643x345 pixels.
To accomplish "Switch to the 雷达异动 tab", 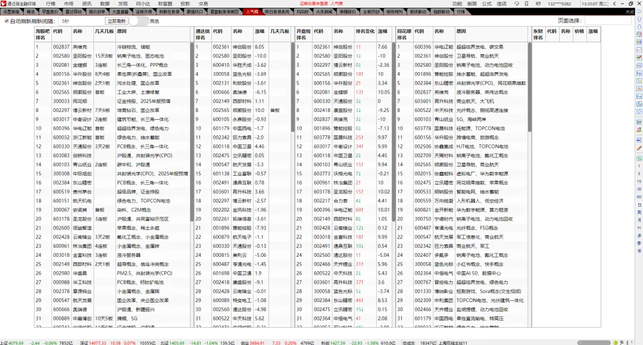I will [x=73, y=12].
